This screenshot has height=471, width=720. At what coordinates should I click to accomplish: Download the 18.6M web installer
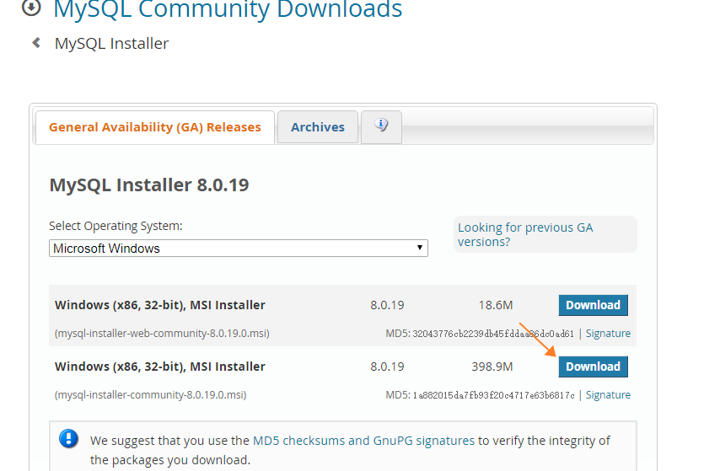[593, 305]
